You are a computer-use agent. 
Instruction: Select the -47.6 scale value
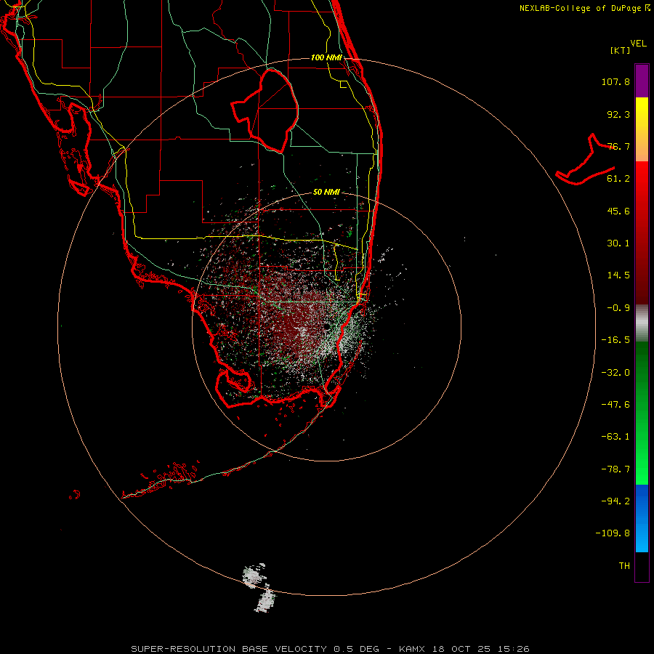tap(615, 405)
